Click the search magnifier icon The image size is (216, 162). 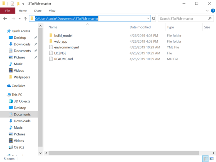210,18
